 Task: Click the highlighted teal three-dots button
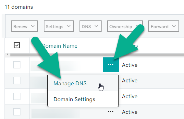point(111,65)
